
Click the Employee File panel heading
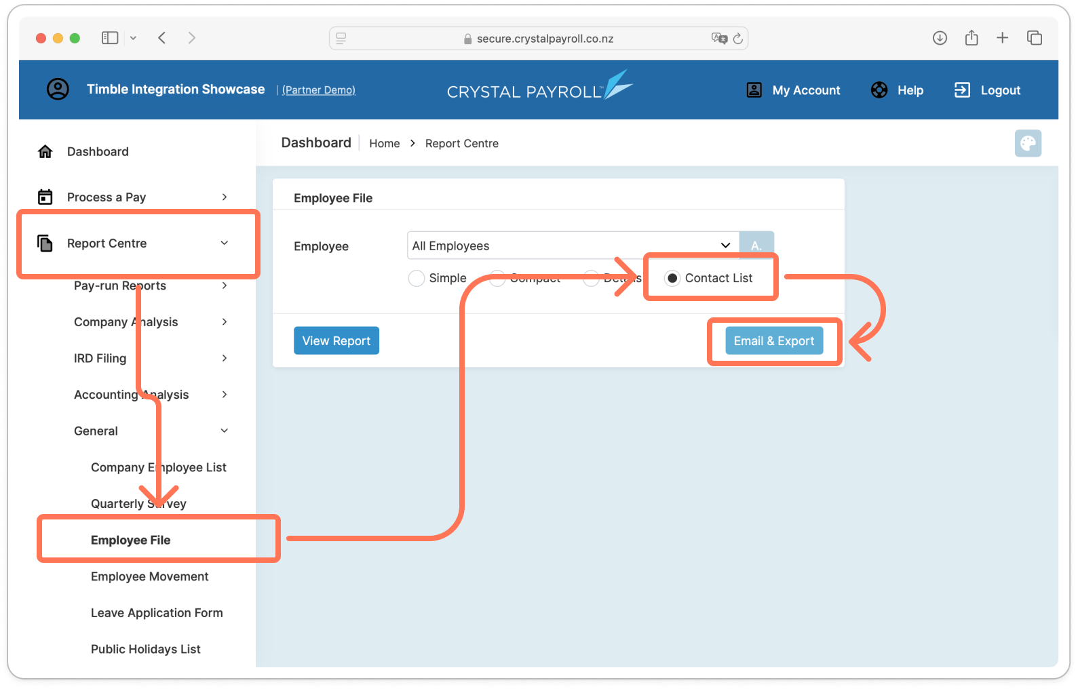pyautogui.click(x=333, y=198)
